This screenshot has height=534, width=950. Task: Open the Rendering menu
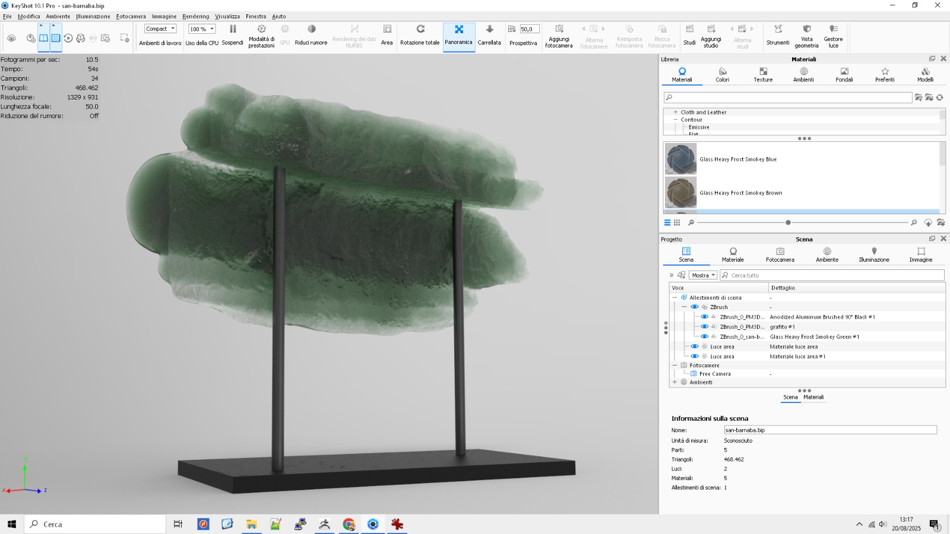point(195,17)
